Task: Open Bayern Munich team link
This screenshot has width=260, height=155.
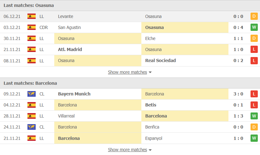Action: click(74, 94)
